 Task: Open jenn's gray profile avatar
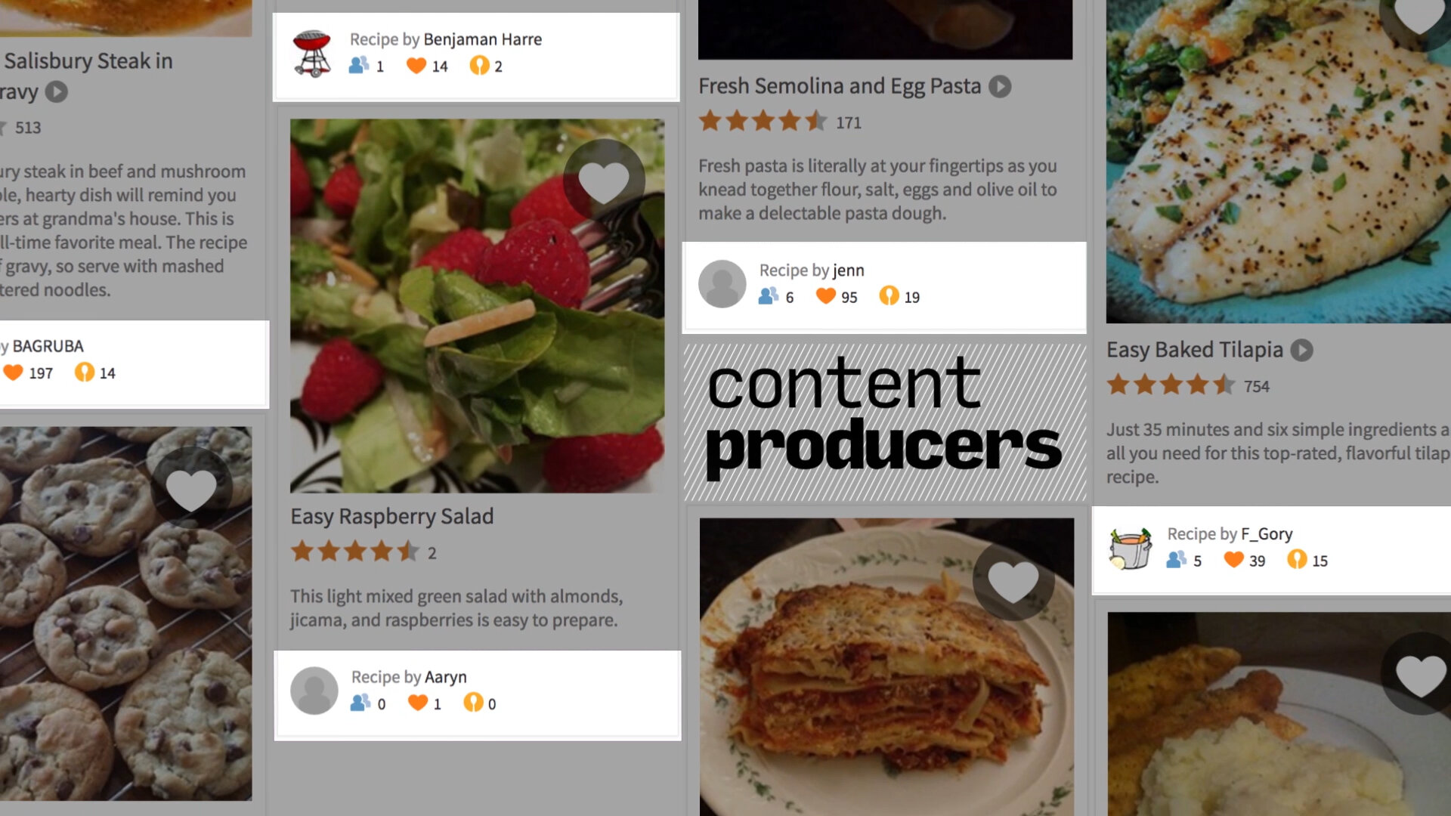(x=722, y=284)
